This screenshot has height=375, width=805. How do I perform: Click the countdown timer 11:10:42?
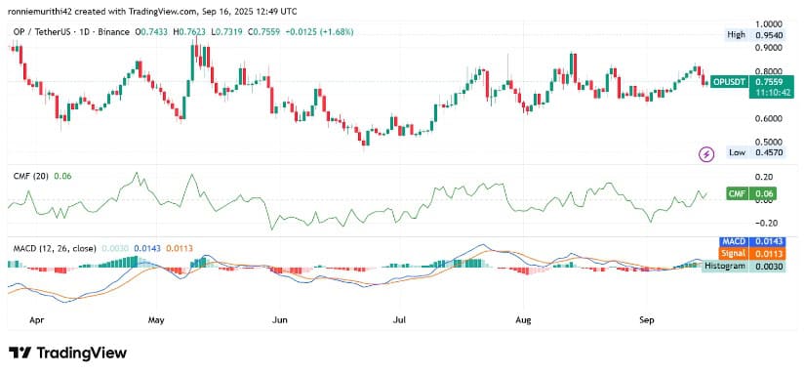772,93
